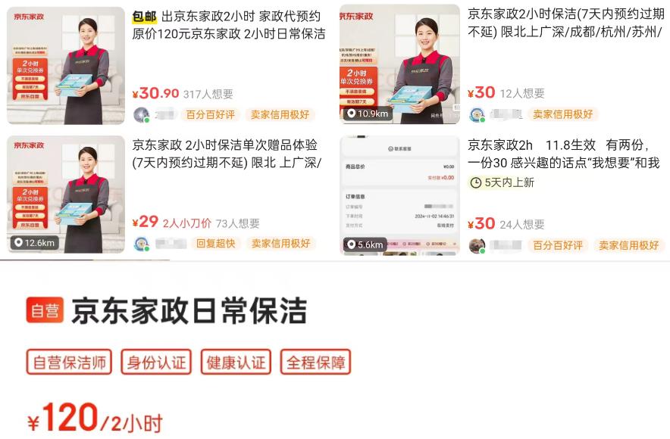Viewport: 670px width, 439px height.
Task: Open seller avatar of ¥29 listing
Action: point(141,244)
